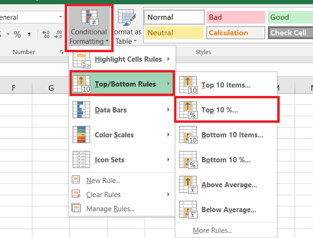Click the Color Scales icon

click(x=81, y=134)
